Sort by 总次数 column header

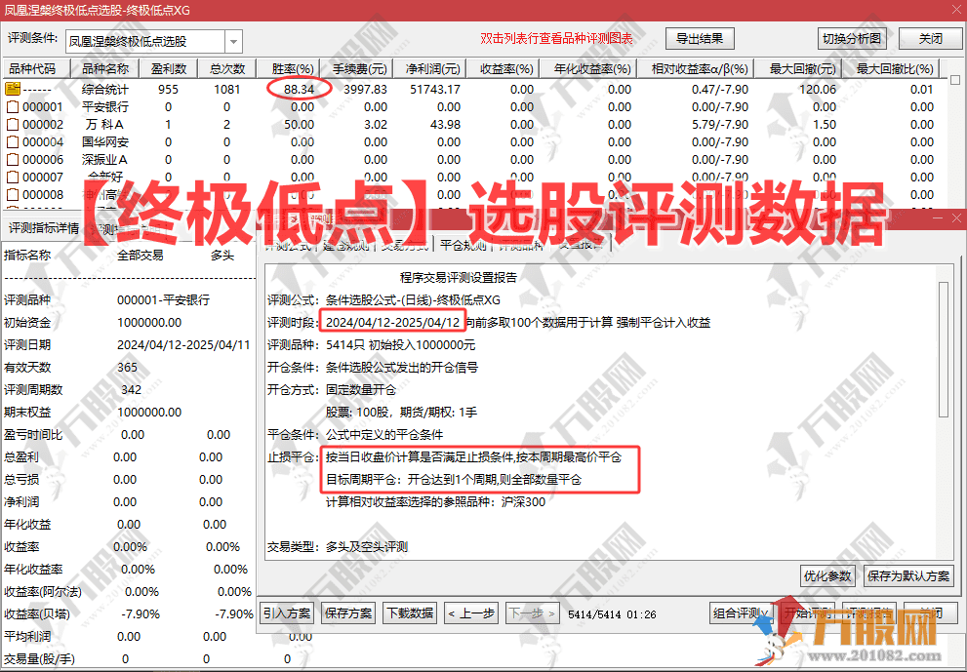click(x=227, y=69)
